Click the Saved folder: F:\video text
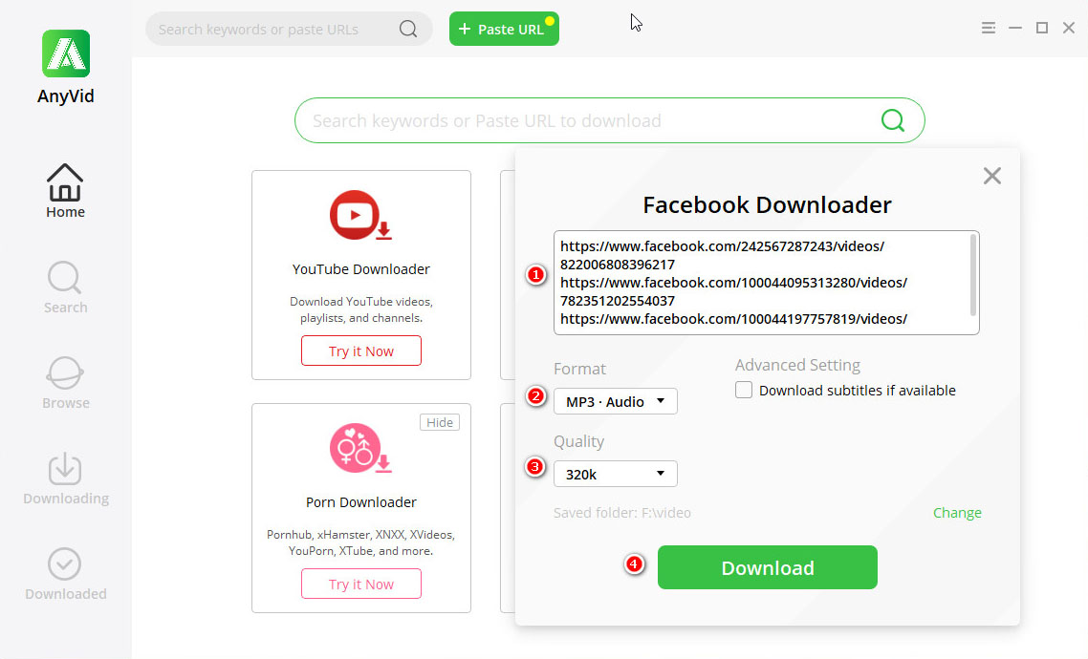Screen dimensions: 1088x659 coord(621,513)
